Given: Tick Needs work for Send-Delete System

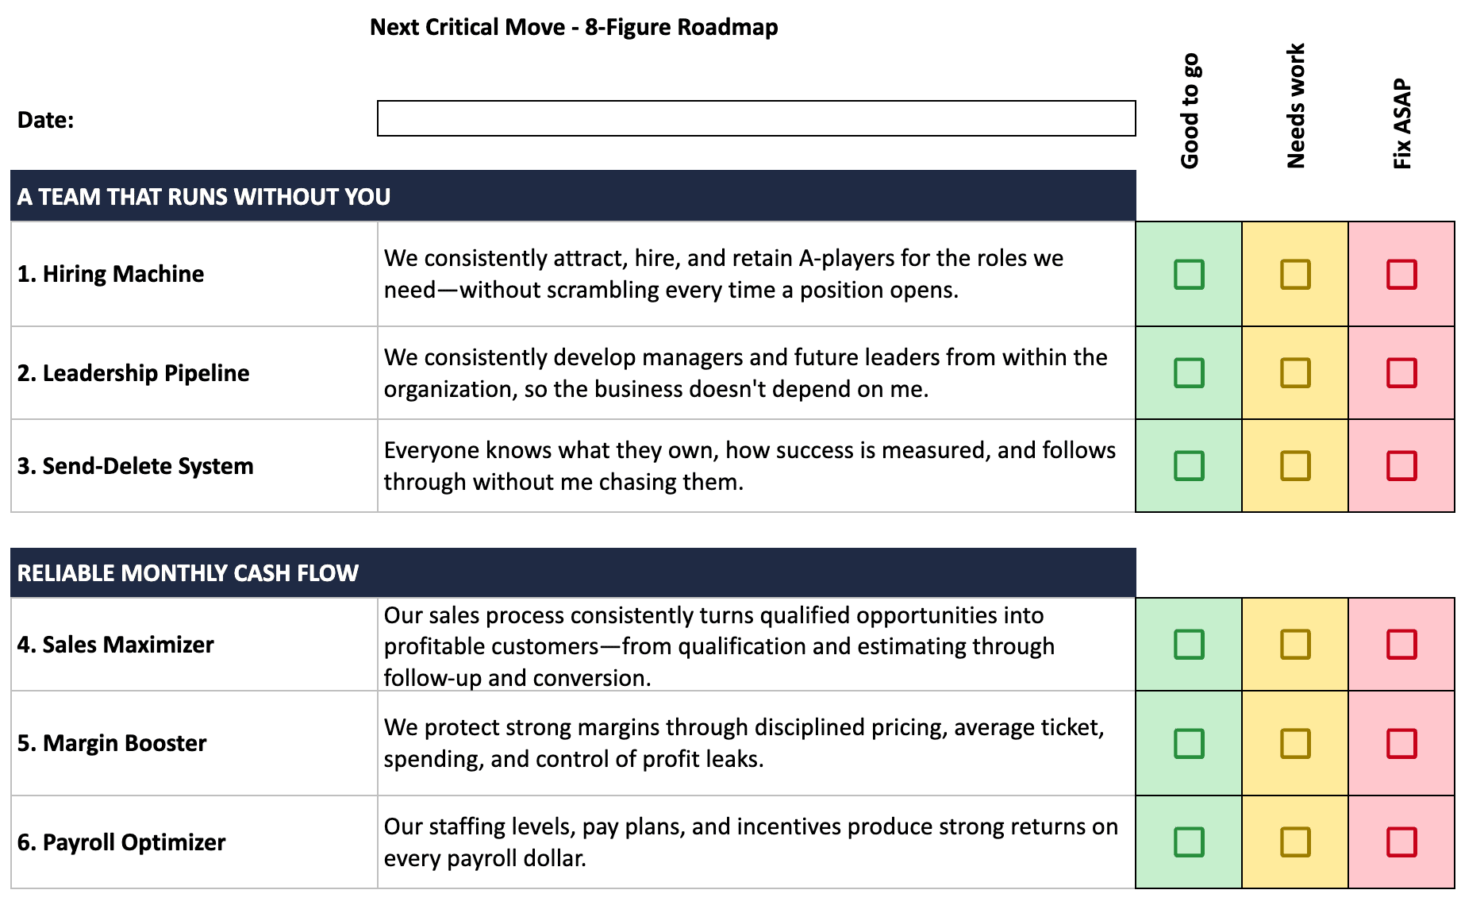Looking at the screenshot, I should click(x=1295, y=465).
